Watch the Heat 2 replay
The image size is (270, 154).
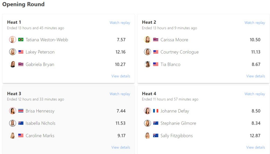coord(255,23)
